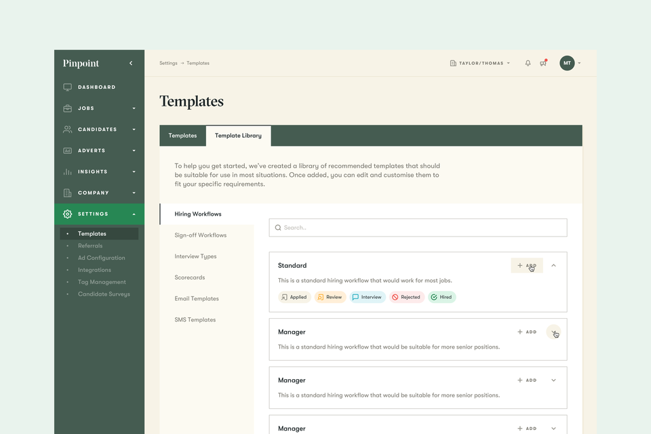Open the announcements megaphone icon
This screenshot has height=434, width=651.
tap(543, 63)
